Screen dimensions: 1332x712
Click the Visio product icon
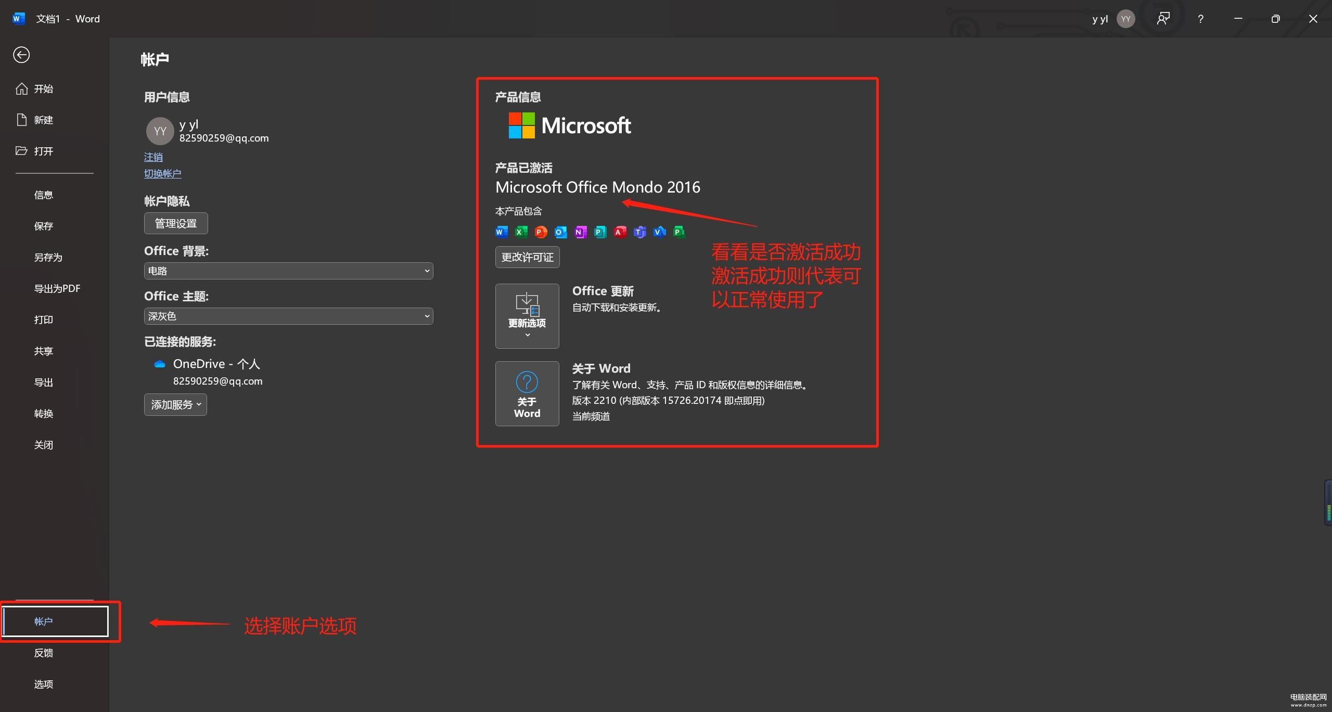pos(660,232)
